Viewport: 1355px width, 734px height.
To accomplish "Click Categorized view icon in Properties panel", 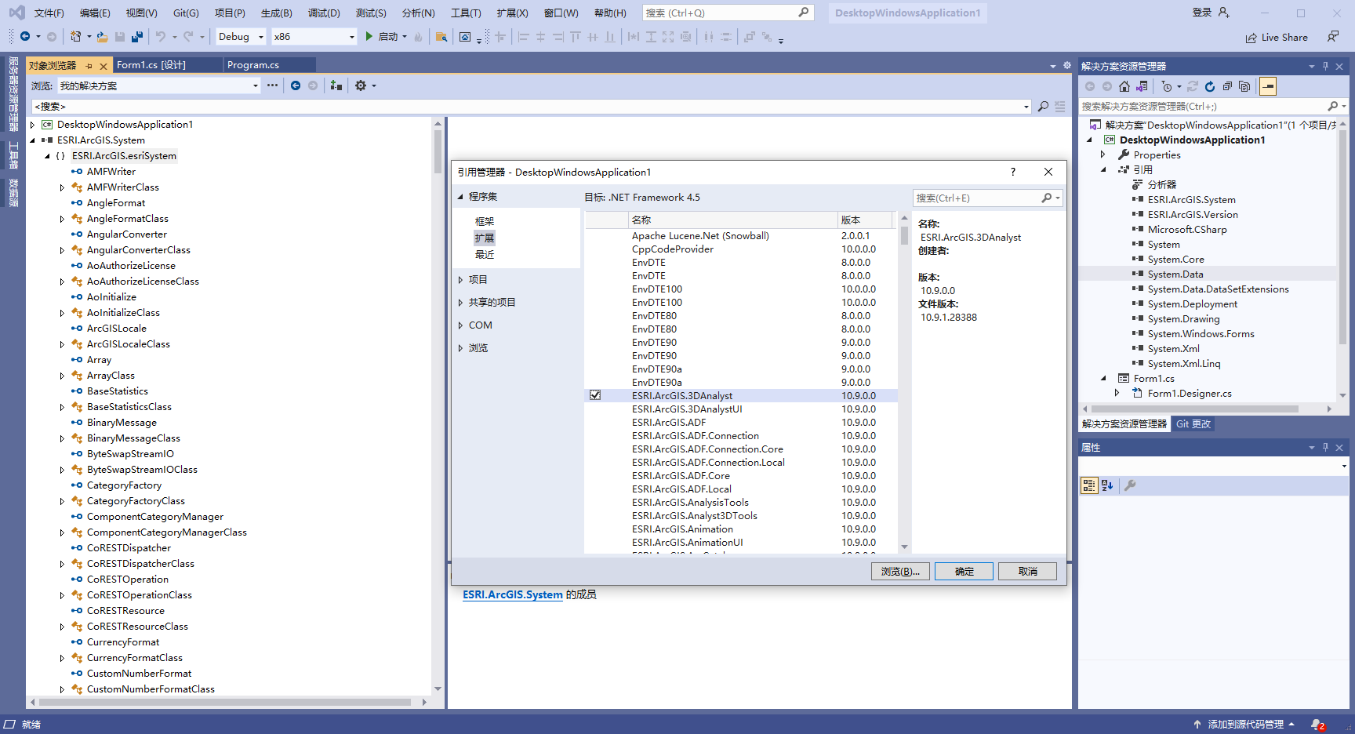I will (1089, 485).
